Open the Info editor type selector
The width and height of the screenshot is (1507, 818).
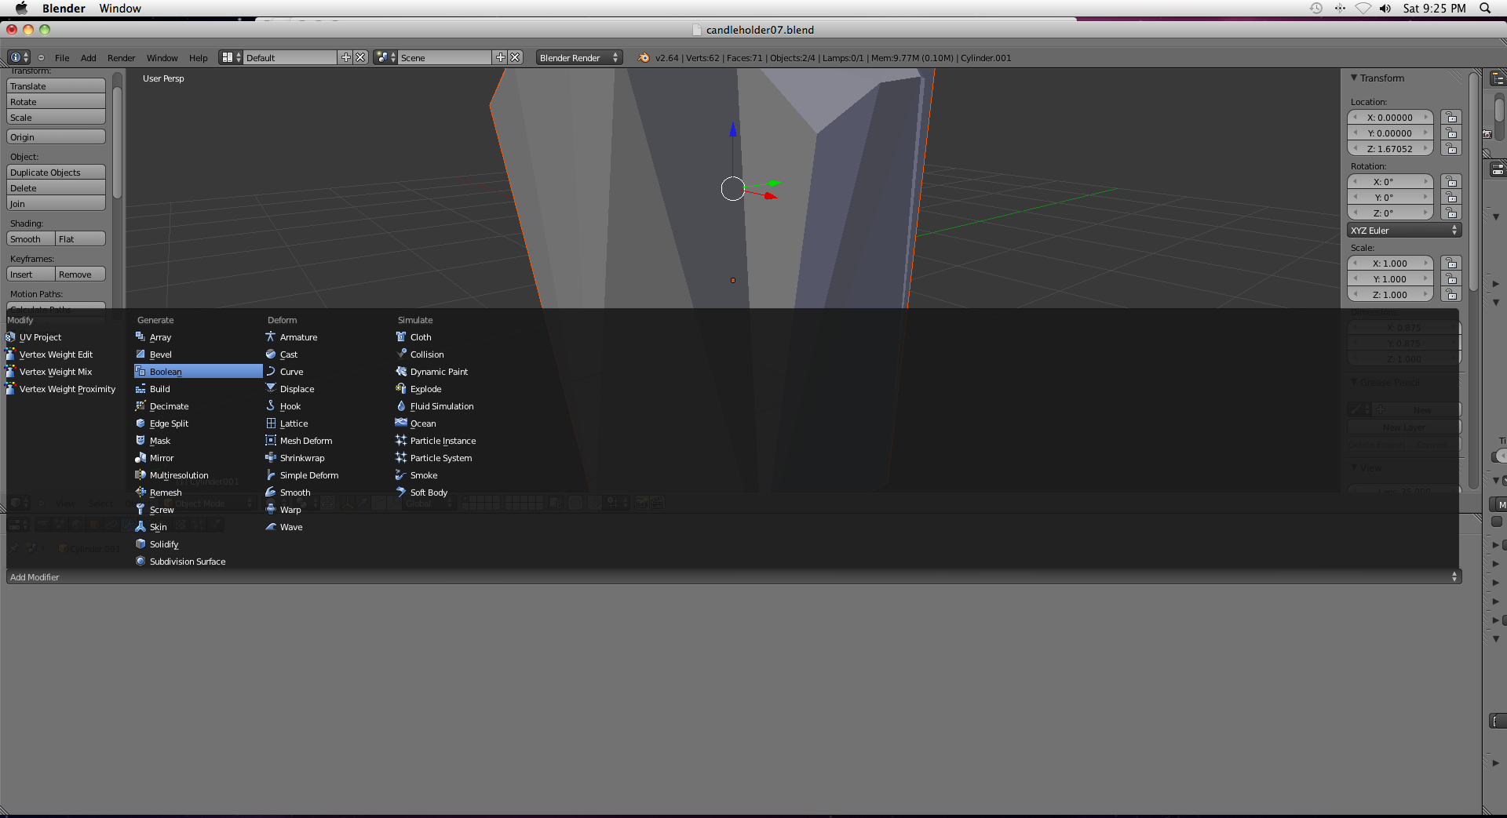(x=18, y=58)
